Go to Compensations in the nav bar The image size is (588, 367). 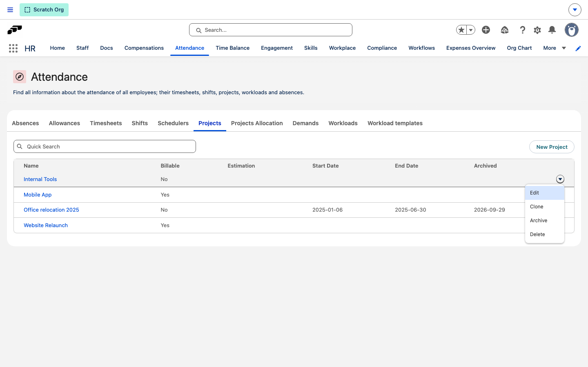coord(144,48)
